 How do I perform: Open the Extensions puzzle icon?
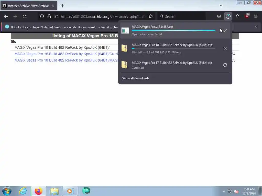pyautogui.click(x=237, y=16)
